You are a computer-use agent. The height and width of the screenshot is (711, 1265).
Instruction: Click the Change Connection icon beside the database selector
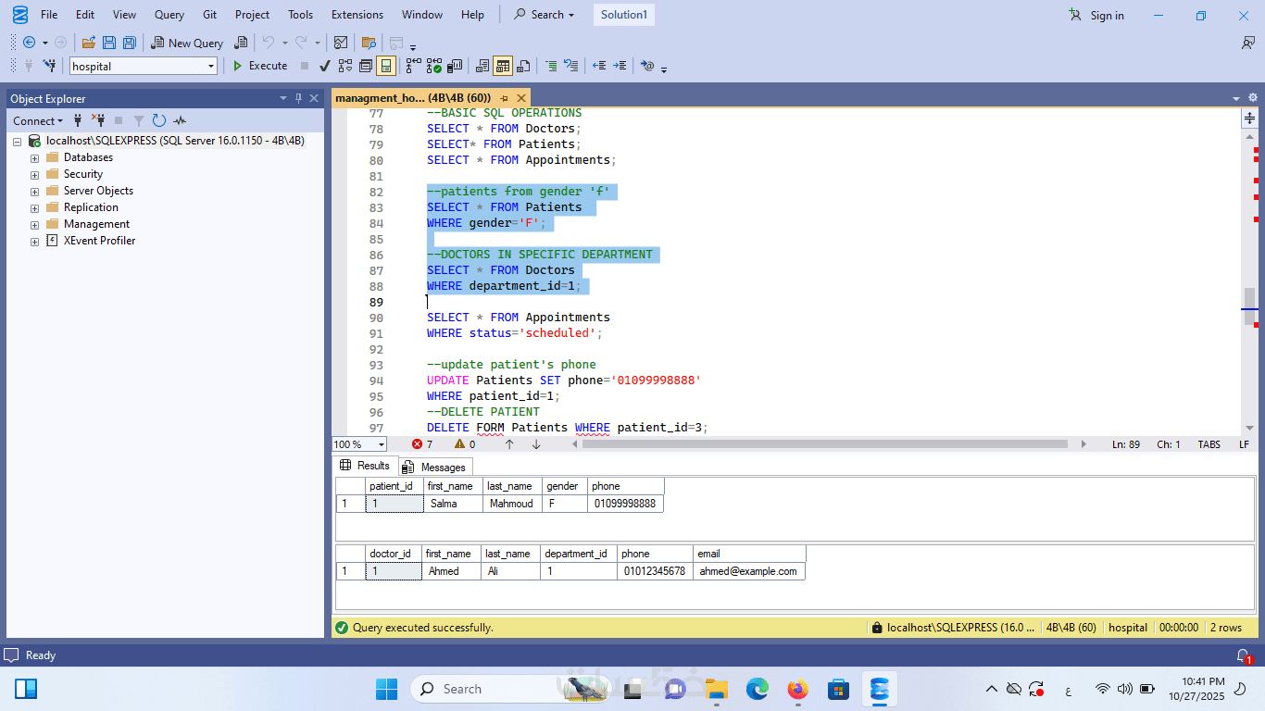point(49,66)
